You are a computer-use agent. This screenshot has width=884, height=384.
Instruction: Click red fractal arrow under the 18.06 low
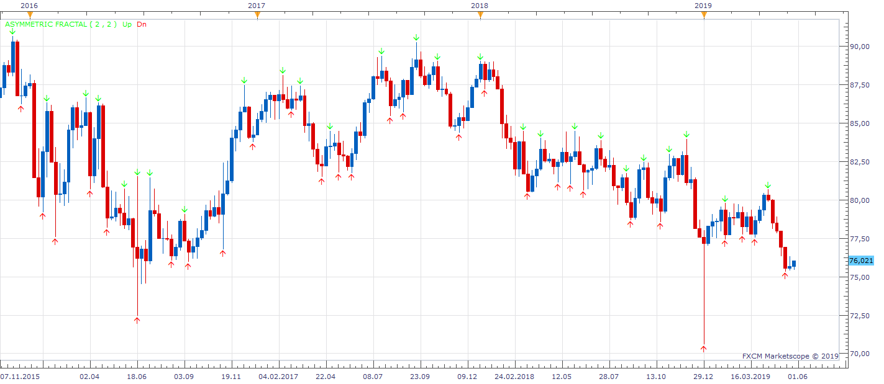coord(137,320)
